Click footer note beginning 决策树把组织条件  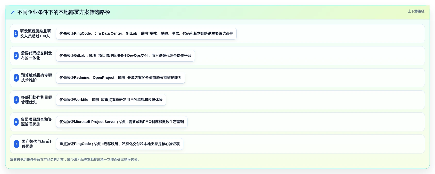(x=76, y=160)
